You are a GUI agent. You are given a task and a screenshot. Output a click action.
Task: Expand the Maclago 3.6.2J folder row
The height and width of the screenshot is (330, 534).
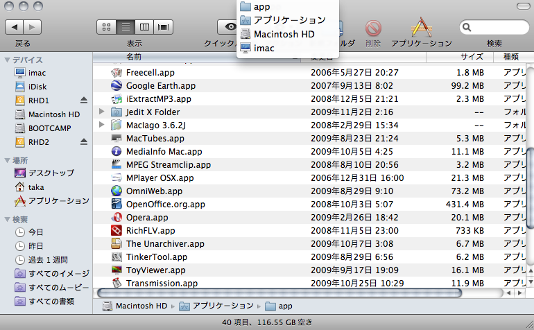pos(101,125)
